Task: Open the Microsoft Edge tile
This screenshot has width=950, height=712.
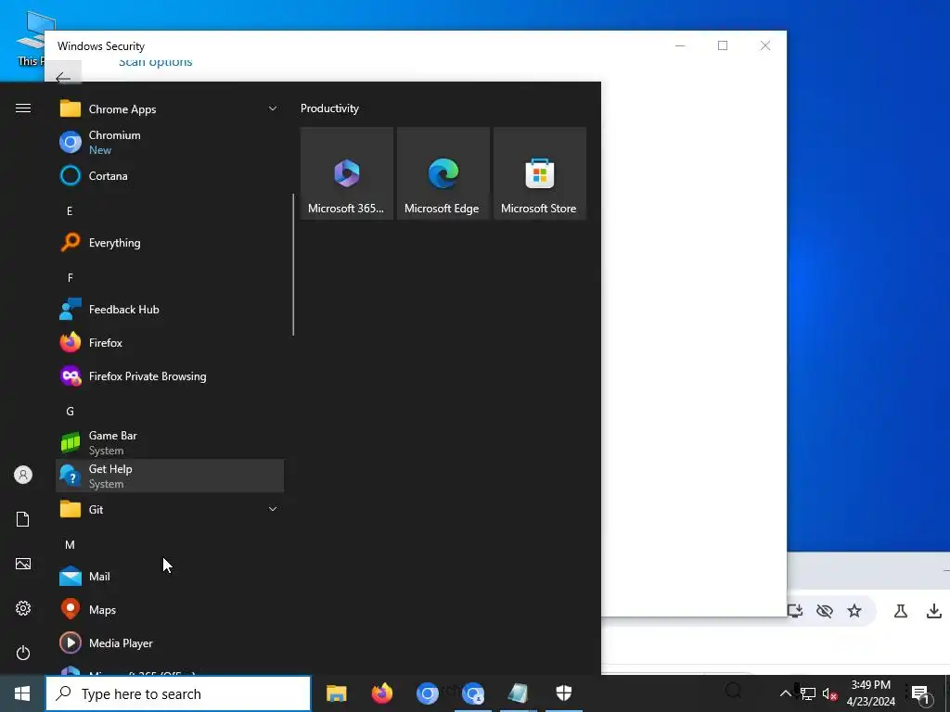Action: (443, 173)
